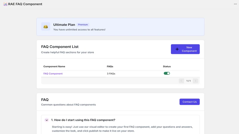Click the RAE FAQ Component app icon
The width and height of the screenshot is (239, 134).
coord(5,4)
